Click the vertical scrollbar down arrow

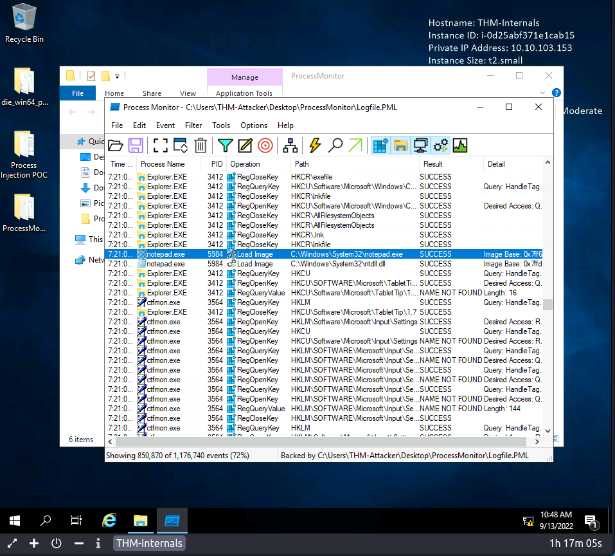pyautogui.click(x=548, y=431)
